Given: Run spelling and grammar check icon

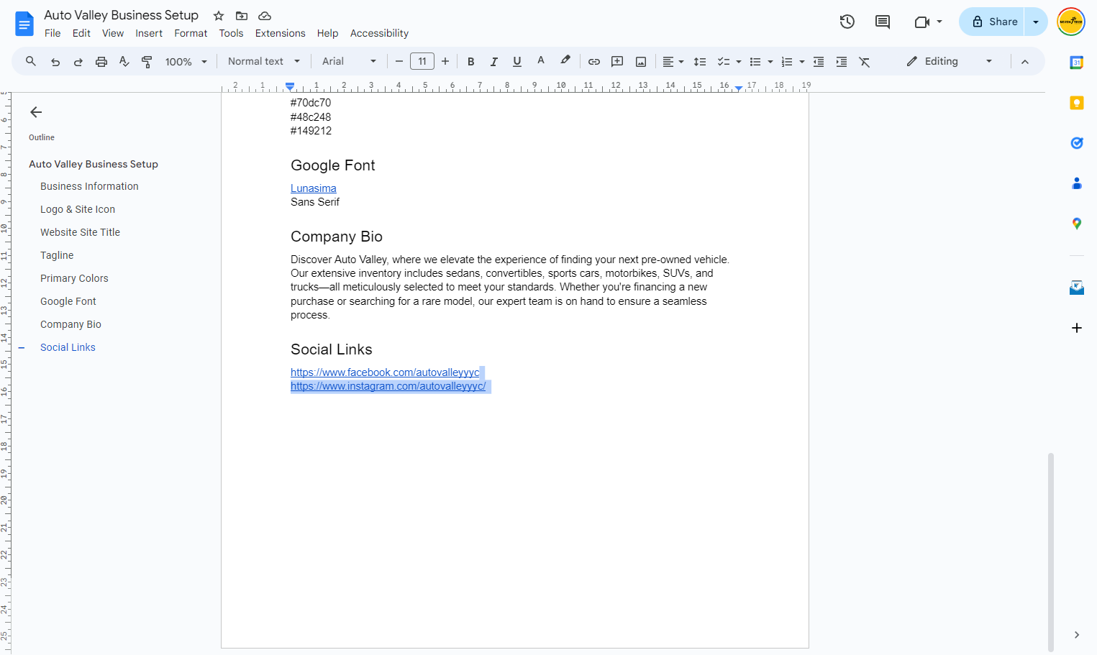Looking at the screenshot, I should [124, 62].
